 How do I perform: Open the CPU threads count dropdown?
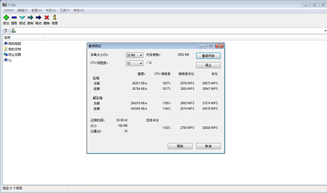pos(135,63)
